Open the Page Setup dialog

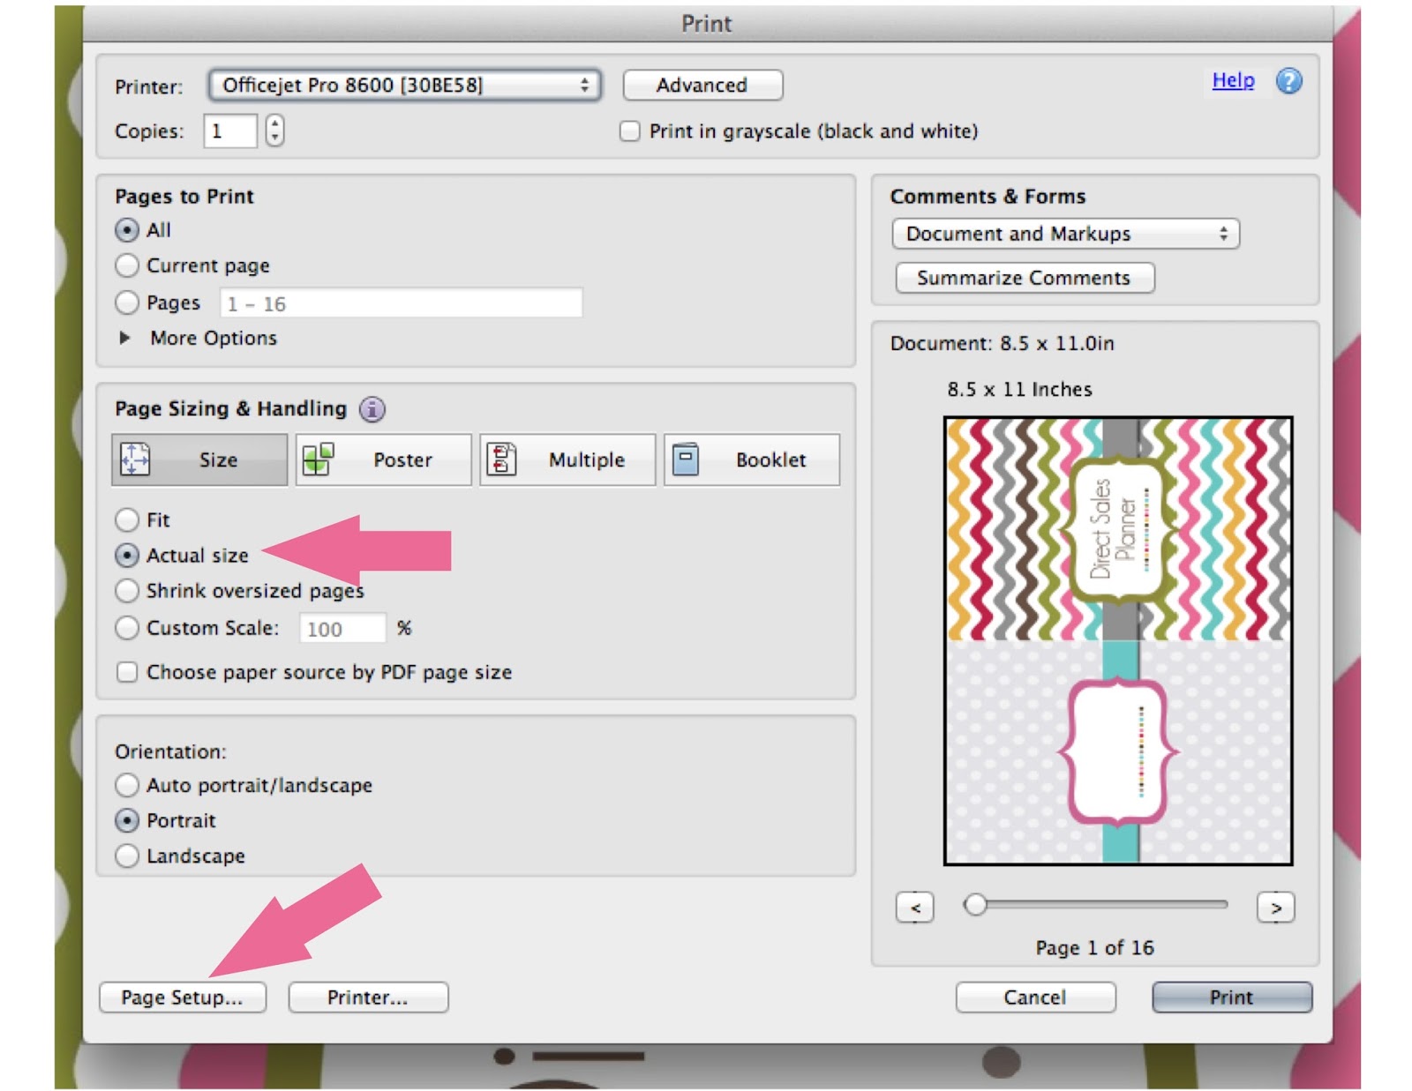182,998
